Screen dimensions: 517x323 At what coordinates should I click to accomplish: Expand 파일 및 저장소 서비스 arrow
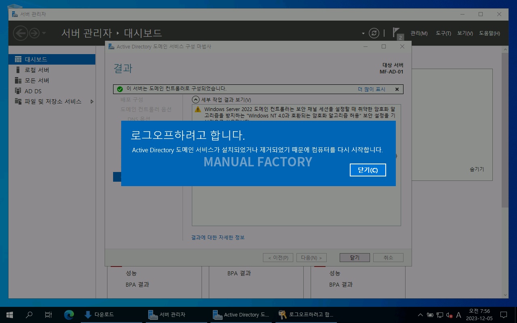click(92, 101)
